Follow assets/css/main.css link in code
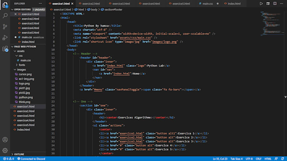Image resolution: width=287 pixels, height=161 pixels. pos(135,38)
